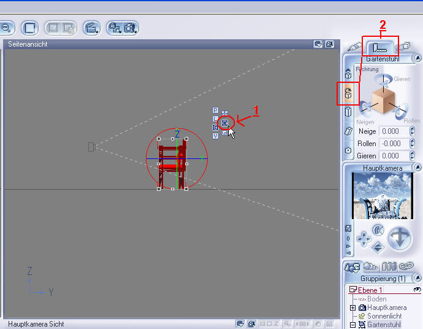
Task: Select Boden in the object tree
Action: 376,299
